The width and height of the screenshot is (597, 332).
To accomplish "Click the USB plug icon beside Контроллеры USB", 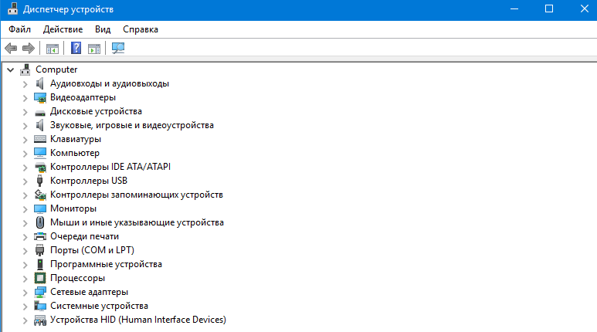I will coord(39,181).
